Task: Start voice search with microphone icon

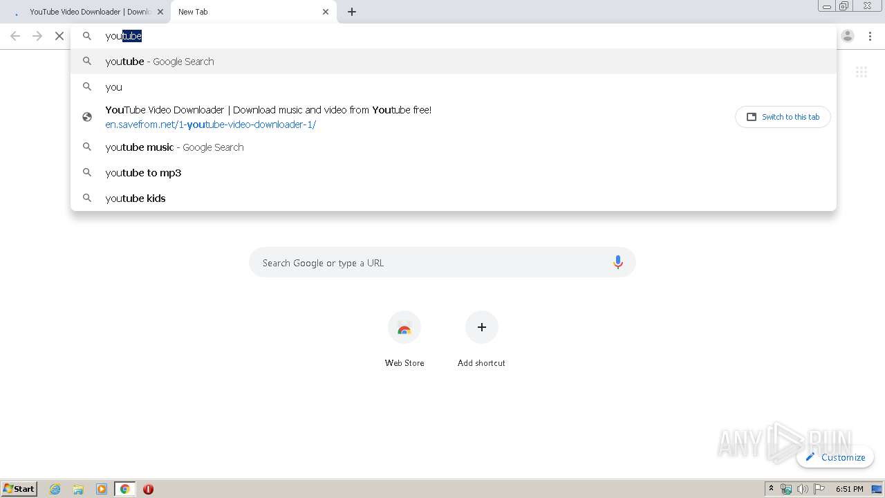Action: (x=618, y=262)
